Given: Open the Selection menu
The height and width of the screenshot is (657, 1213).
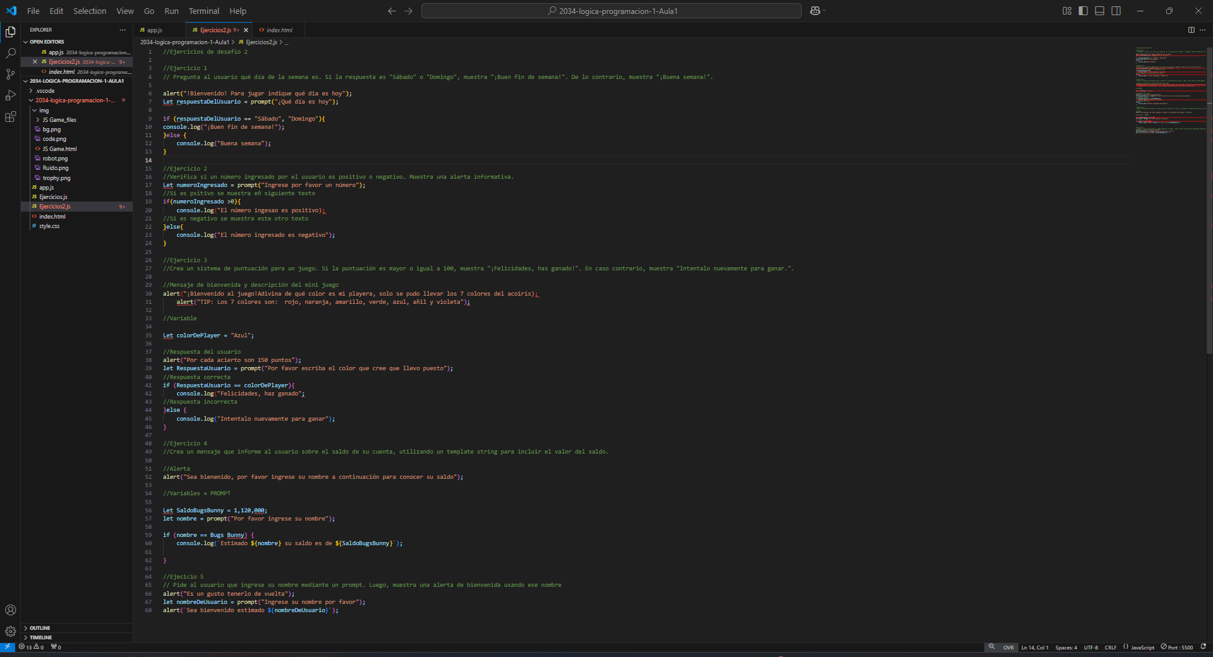Looking at the screenshot, I should (90, 11).
